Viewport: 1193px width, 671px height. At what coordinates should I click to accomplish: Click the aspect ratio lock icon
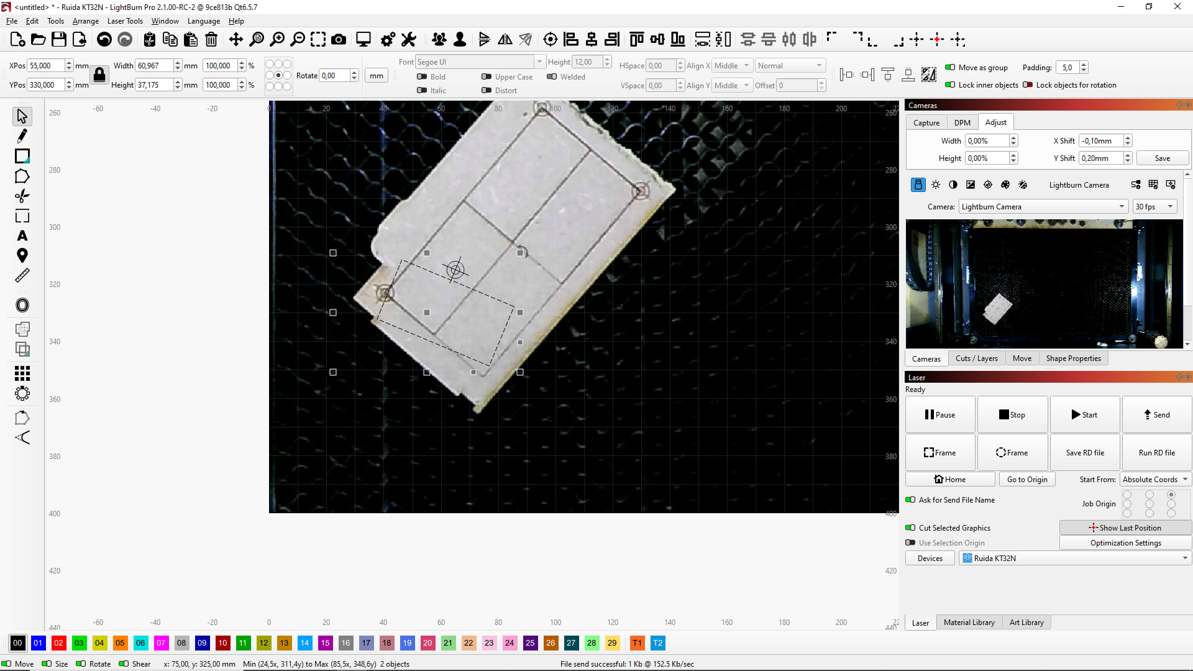click(99, 75)
